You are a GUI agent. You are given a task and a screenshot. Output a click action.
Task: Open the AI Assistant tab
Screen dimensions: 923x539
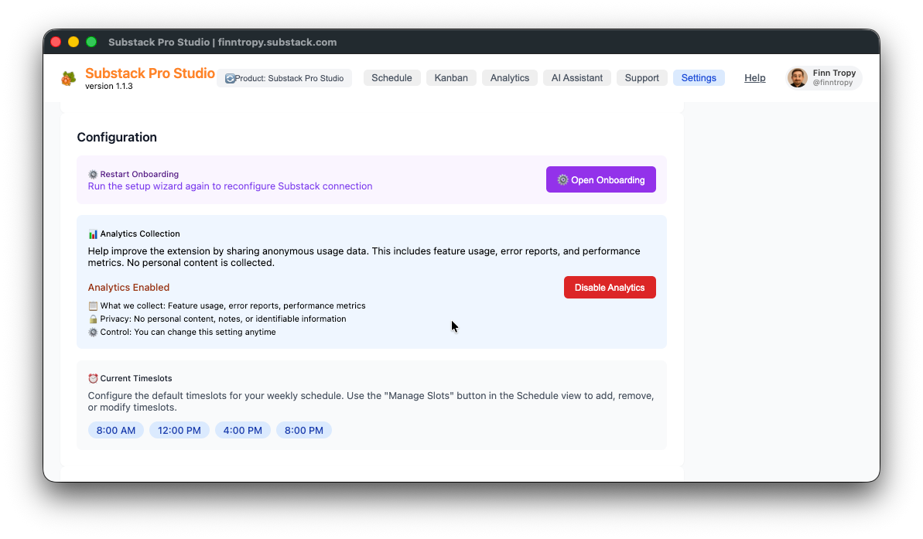click(577, 77)
